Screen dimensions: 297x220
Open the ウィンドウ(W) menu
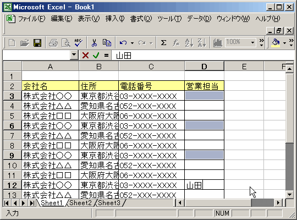(x=233, y=19)
